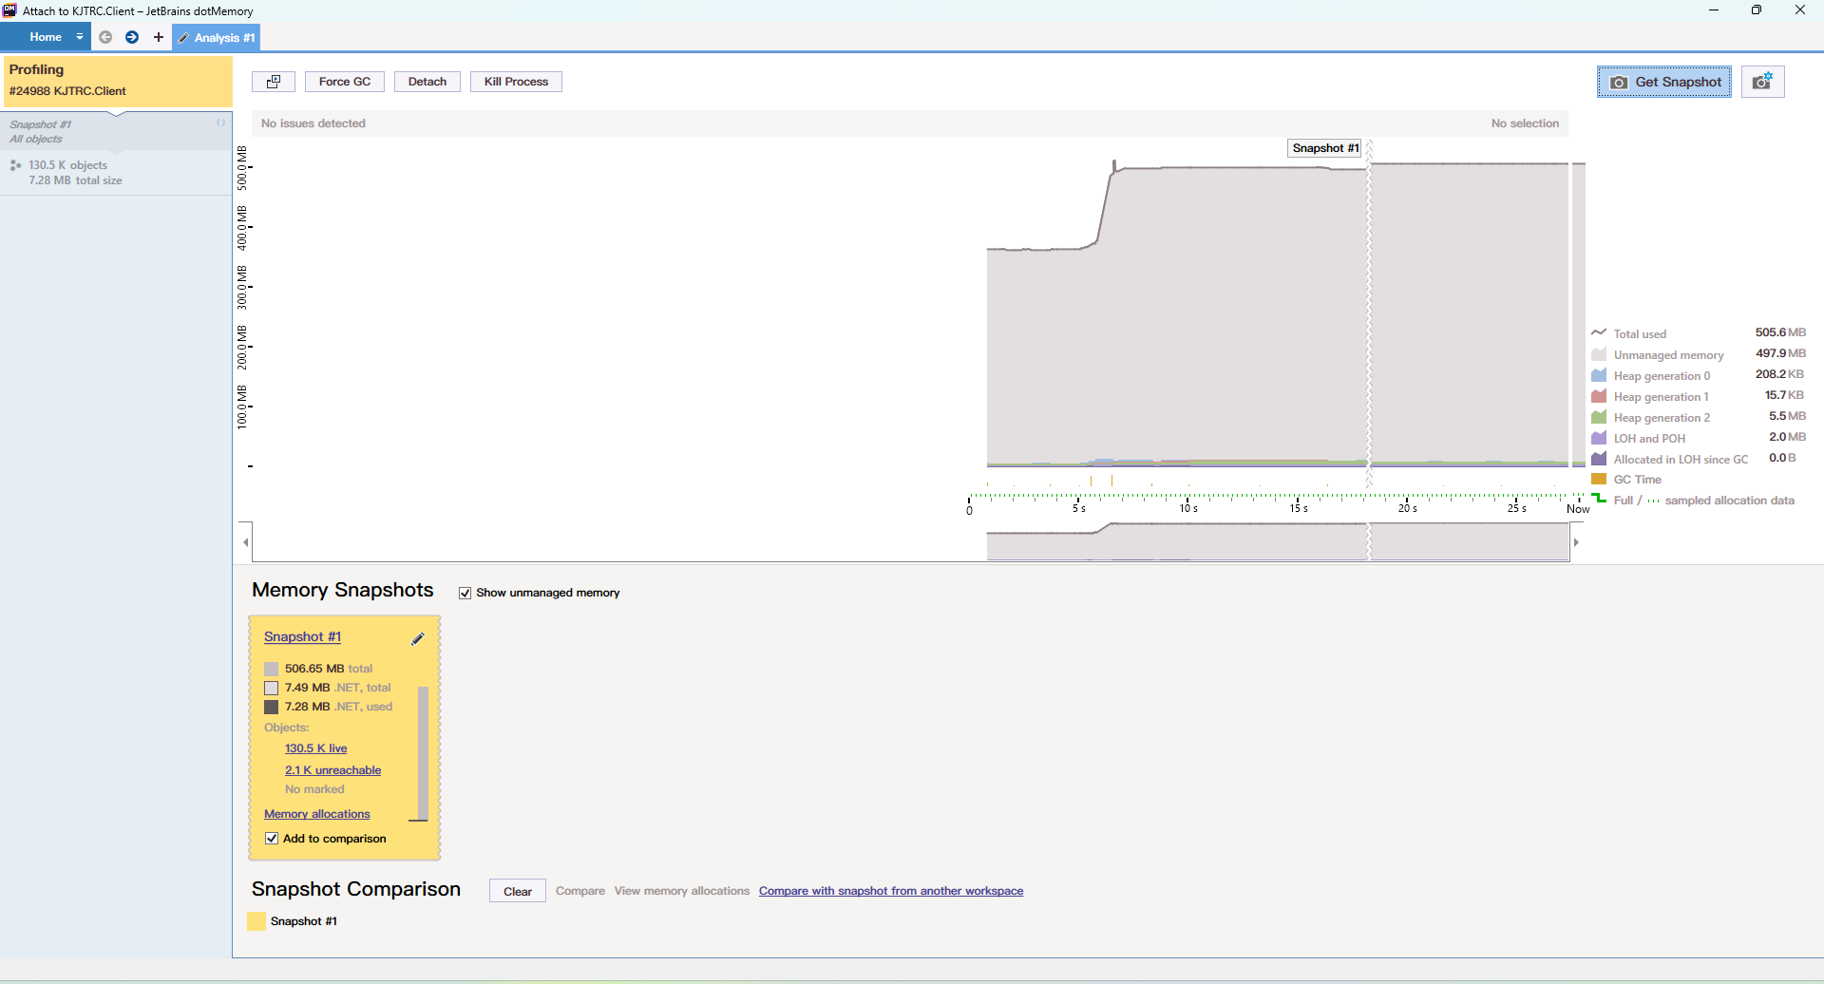Click the No selection status text
This screenshot has width=1824, height=984.
click(x=1525, y=123)
